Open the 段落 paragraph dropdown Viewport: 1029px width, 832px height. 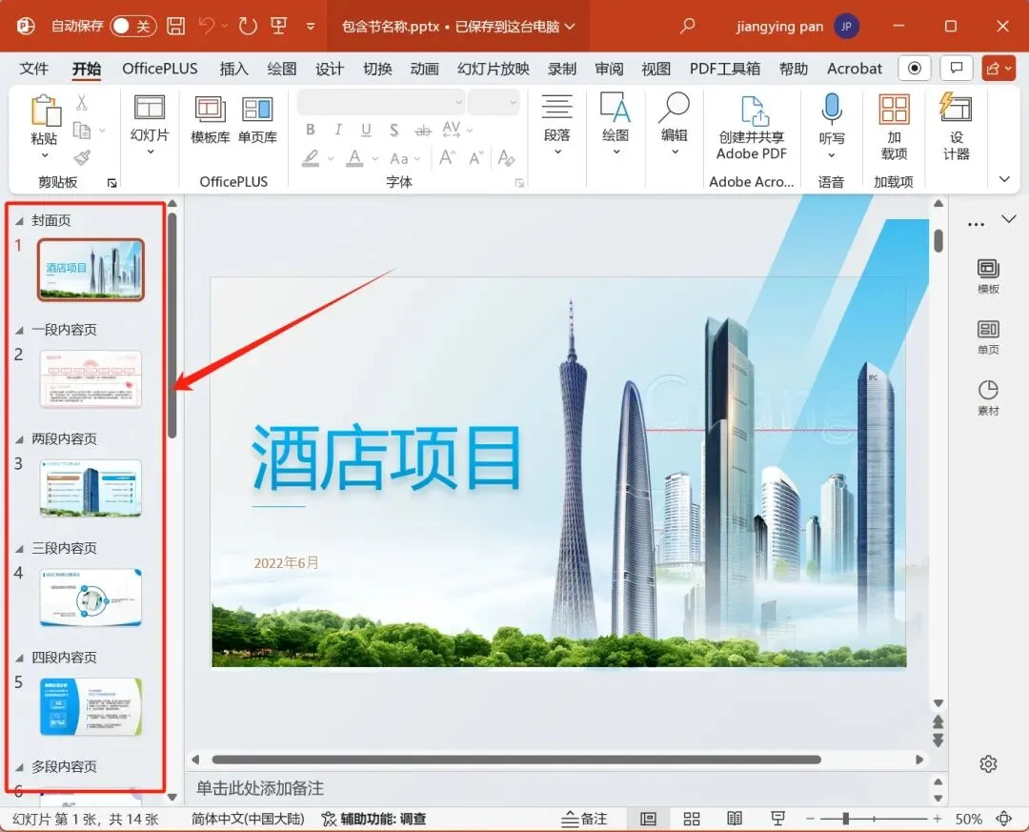tap(556, 126)
